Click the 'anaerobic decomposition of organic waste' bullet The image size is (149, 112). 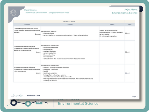pyautogui.click(x=58, y=77)
